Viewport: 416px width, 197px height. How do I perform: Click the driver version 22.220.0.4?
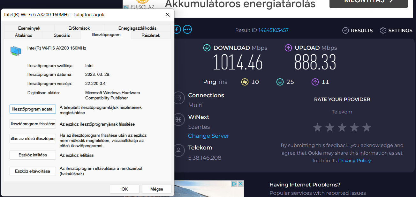pos(95,84)
